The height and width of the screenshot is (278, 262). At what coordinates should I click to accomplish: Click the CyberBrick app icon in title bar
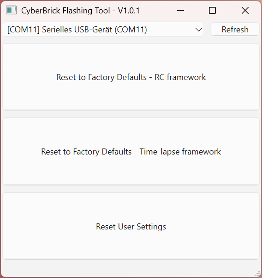click(12, 10)
